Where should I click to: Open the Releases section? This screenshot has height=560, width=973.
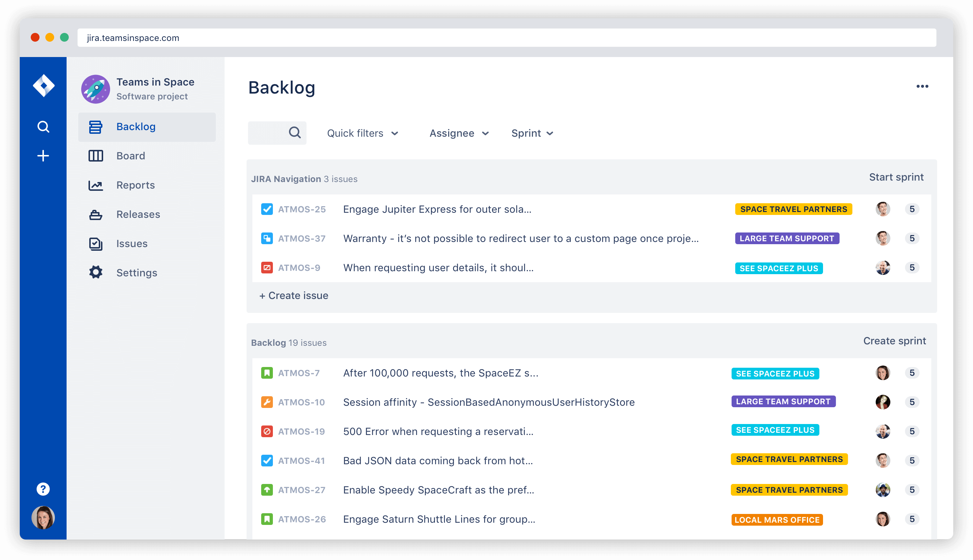pyautogui.click(x=138, y=214)
